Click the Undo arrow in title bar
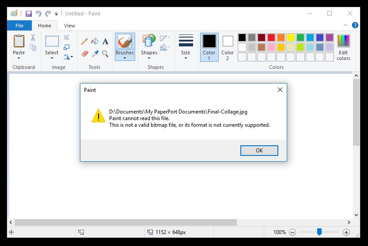Screen dimensions: 368x246 [38, 14]
